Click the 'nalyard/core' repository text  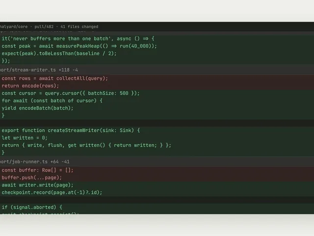tap(14, 27)
